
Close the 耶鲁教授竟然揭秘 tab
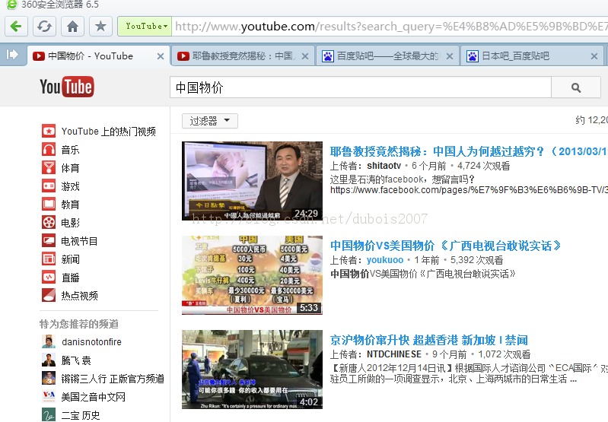pos(305,56)
